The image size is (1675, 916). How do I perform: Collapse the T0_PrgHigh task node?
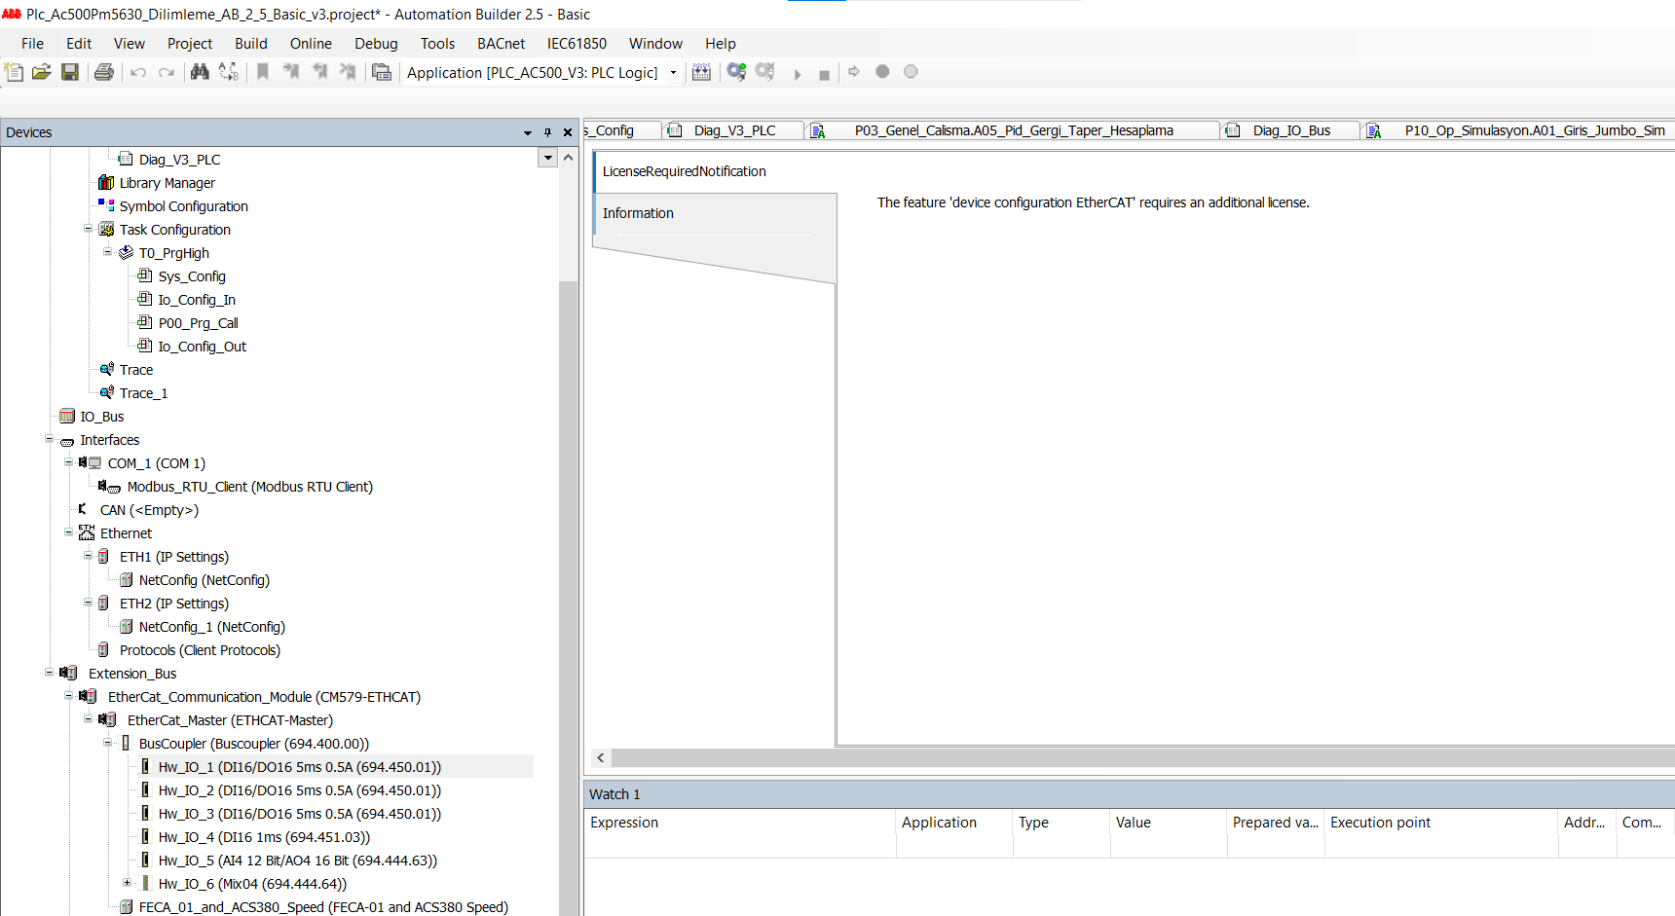pyautogui.click(x=107, y=252)
